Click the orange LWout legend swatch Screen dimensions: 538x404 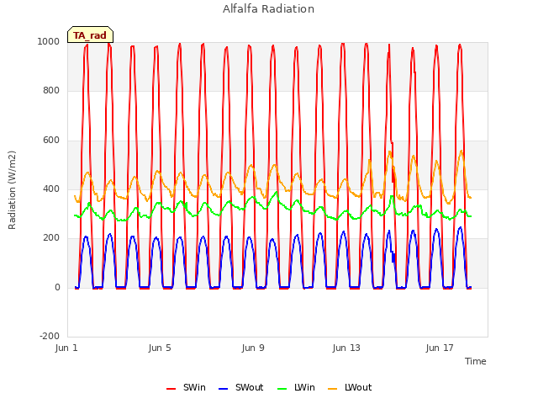click(333, 389)
